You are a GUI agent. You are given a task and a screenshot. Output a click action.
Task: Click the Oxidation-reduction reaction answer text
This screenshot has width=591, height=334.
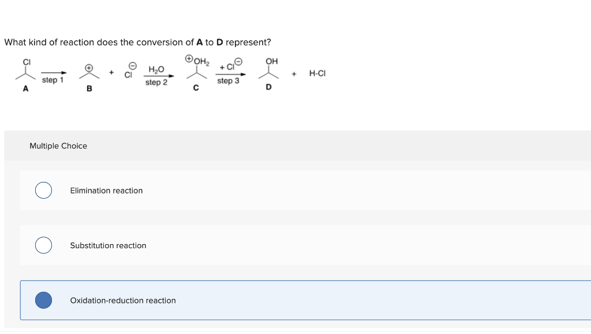pyautogui.click(x=123, y=300)
